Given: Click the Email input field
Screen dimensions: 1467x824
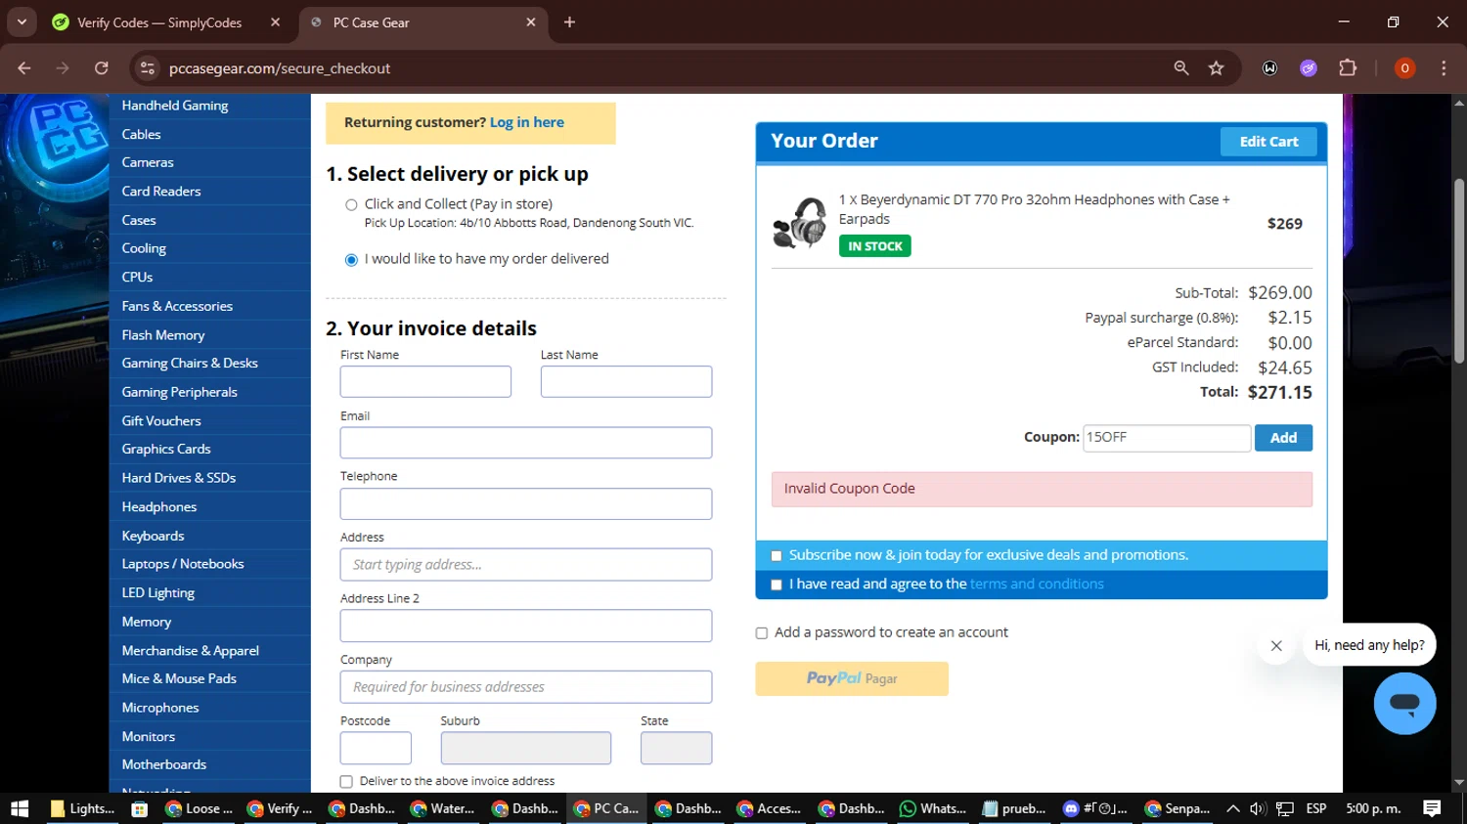Looking at the screenshot, I should click(526, 443).
